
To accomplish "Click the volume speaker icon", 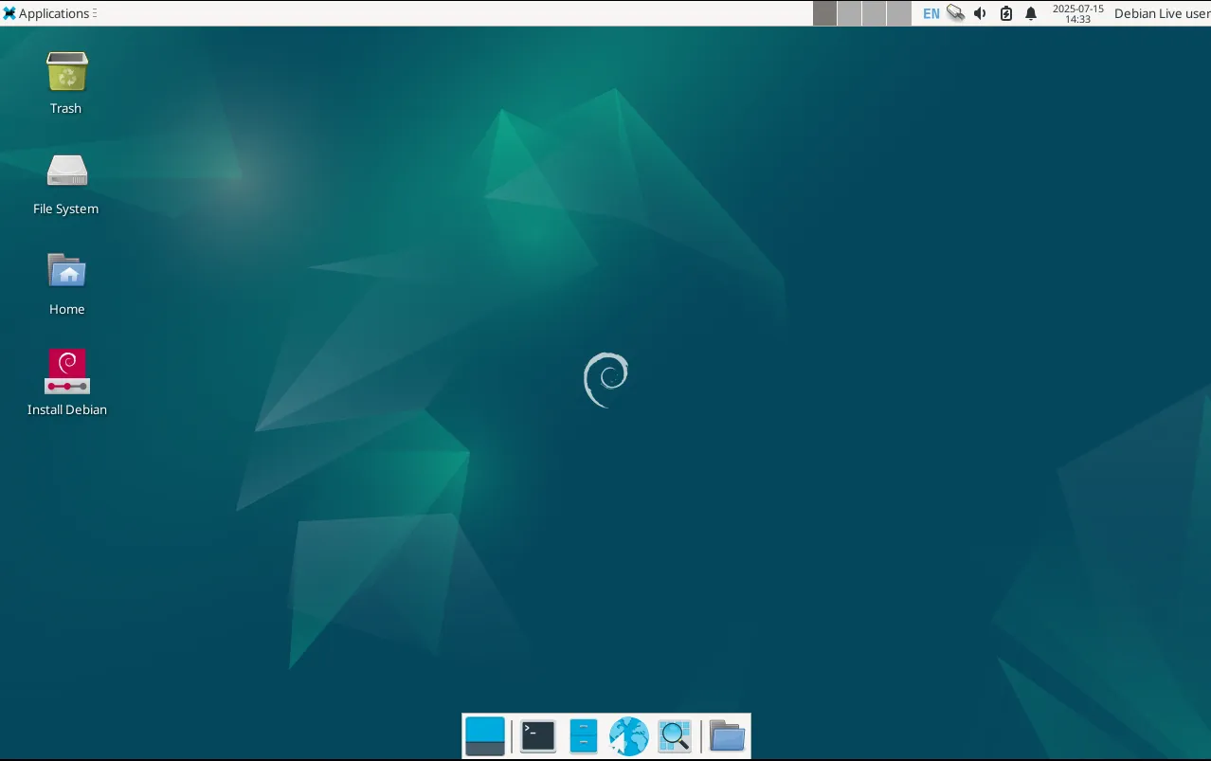I will point(980,13).
